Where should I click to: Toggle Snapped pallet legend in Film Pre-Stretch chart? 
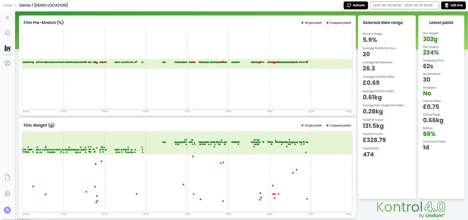(338, 23)
